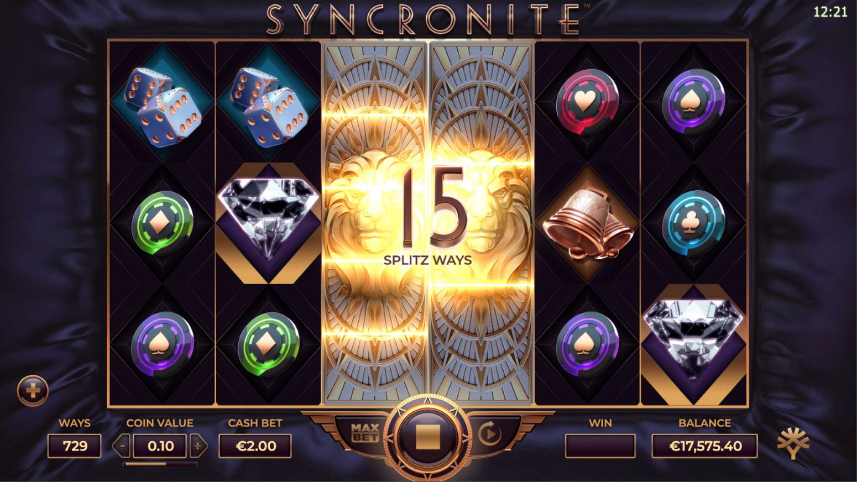Click the coin value slider bar
This screenshot has width=857, height=482.
[160, 464]
